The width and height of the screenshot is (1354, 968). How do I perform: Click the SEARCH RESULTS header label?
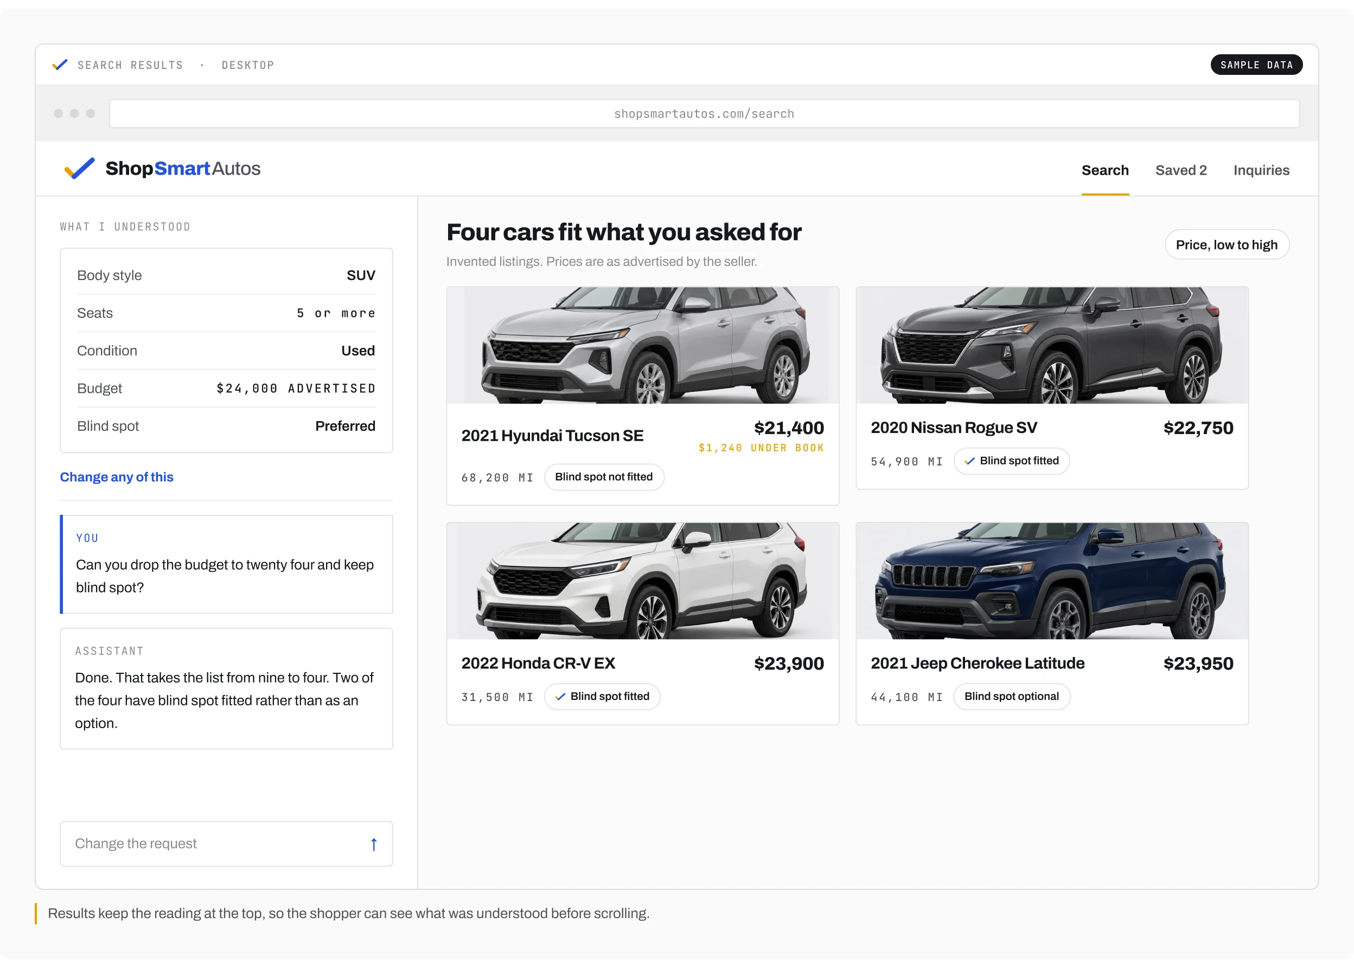pos(130,65)
